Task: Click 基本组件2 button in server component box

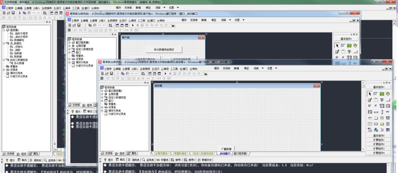Action: [x=379, y=136]
